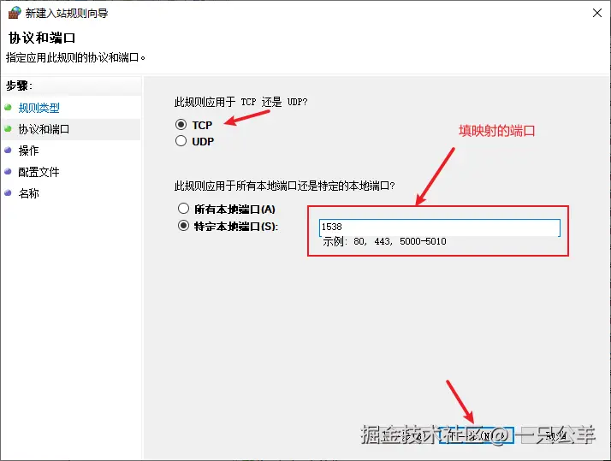This screenshot has width=611, height=461.
Task: Click the purple bullet beside 操作
Action: coord(8,150)
